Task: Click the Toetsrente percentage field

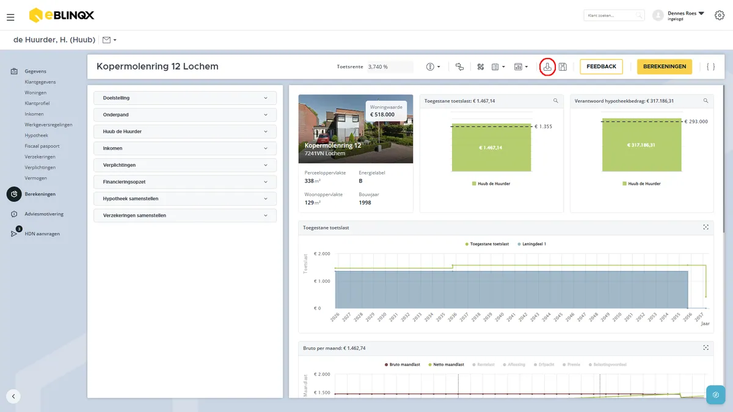Action: click(x=390, y=67)
